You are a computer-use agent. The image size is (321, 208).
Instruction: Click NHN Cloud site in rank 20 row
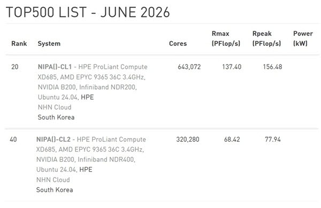click(55, 107)
